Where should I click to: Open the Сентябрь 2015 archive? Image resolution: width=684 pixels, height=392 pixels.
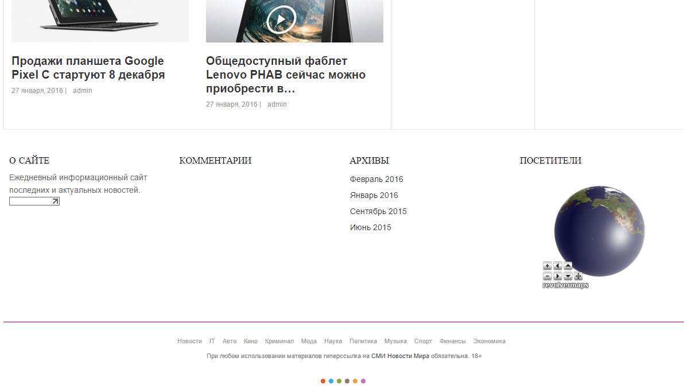pos(378,211)
